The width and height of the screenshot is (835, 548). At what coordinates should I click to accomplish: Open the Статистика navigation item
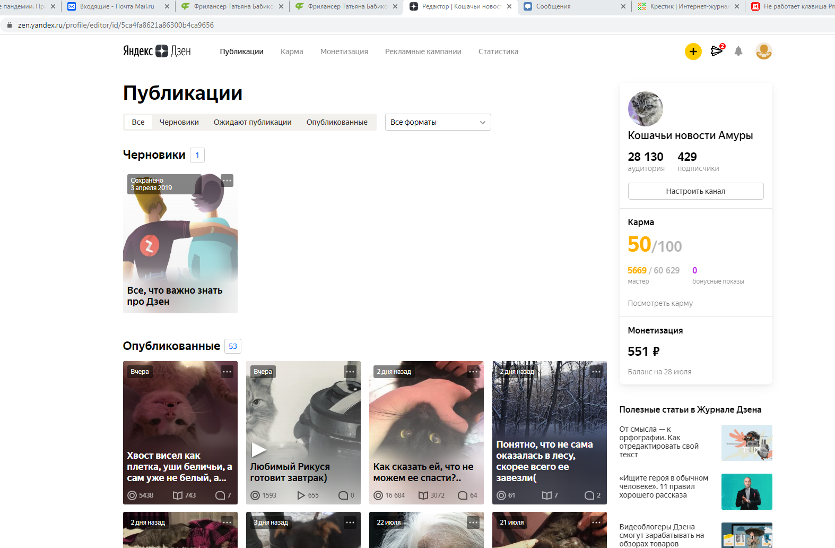[x=498, y=52]
